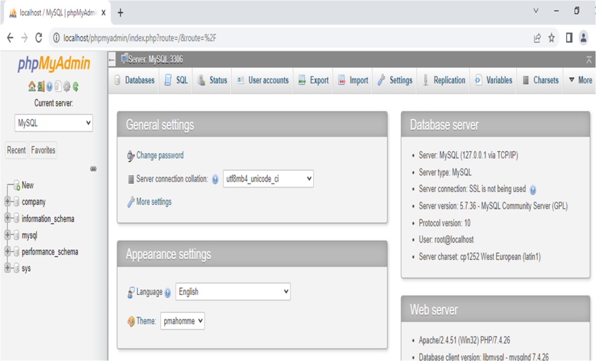
Task: Select the Favorites button in the sidebar
Action: click(43, 149)
